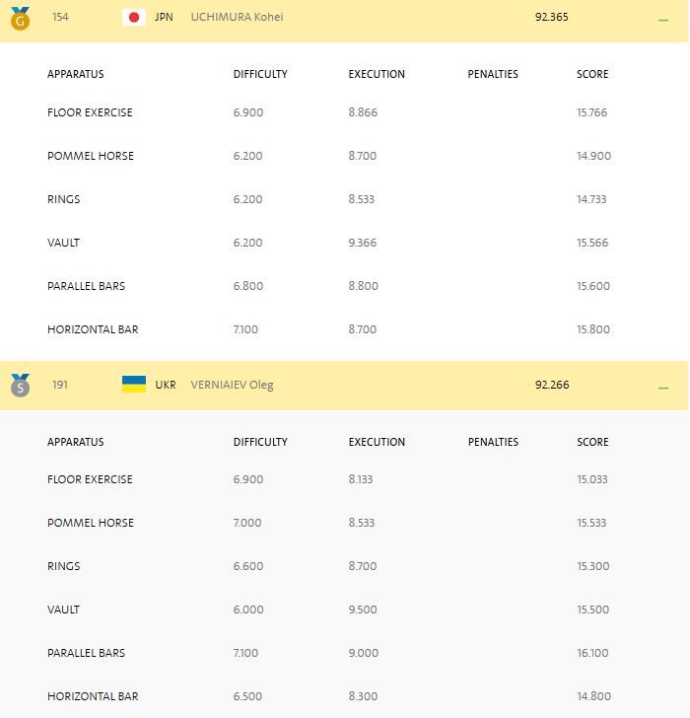This screenshot has width=690, height=718.
Task: Click the SCORE column header in Verniaiev's table
Action: pos(592,442)
